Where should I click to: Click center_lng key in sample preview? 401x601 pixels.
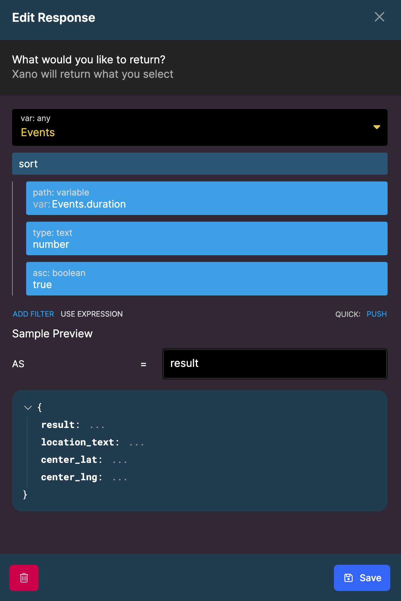point(69,477)
